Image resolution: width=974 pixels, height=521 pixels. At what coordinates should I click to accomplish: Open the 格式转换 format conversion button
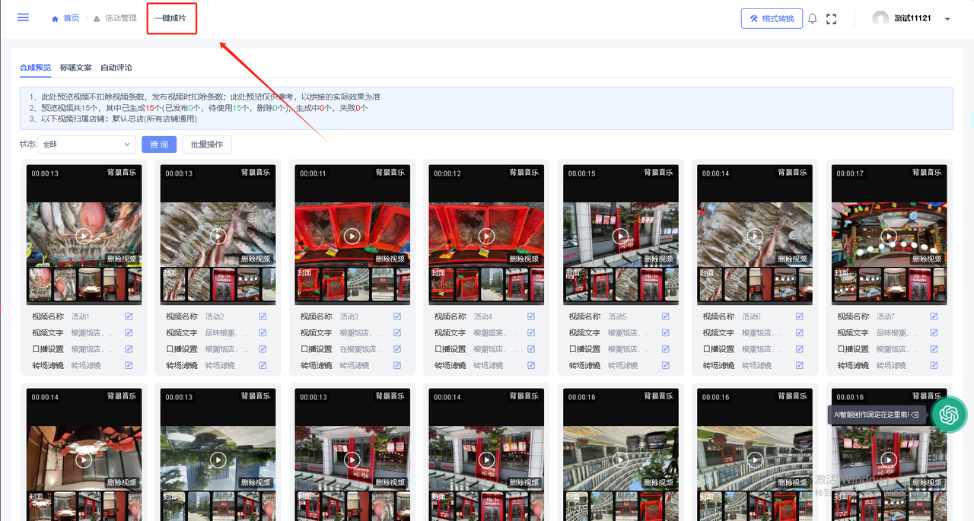pyautogui.click(x=772, y=19)
